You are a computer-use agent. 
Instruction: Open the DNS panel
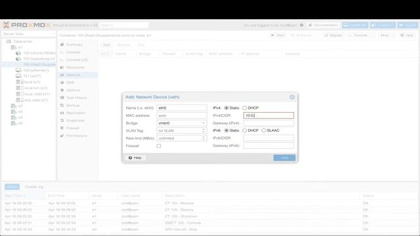click(x=77, y=83)
